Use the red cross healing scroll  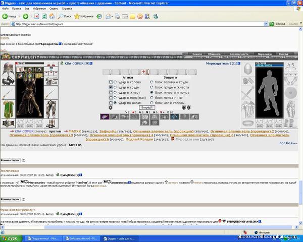pos(145,72)
